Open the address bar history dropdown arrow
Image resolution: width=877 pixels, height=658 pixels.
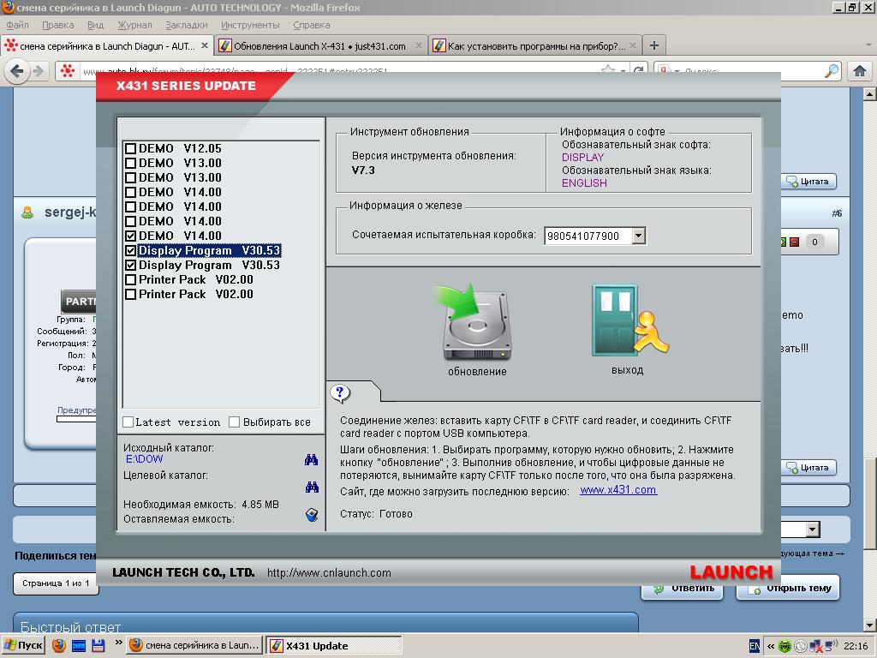(623, 71)
